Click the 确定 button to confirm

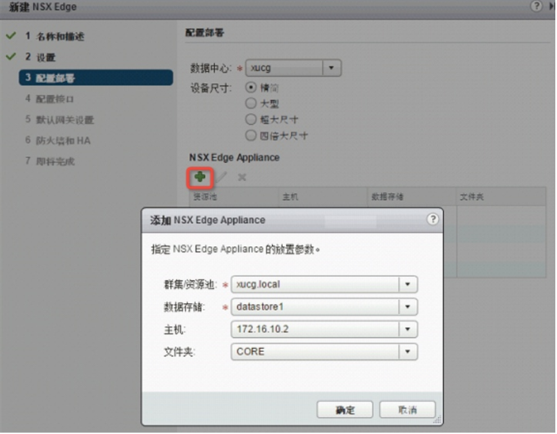tap(346, 409)
